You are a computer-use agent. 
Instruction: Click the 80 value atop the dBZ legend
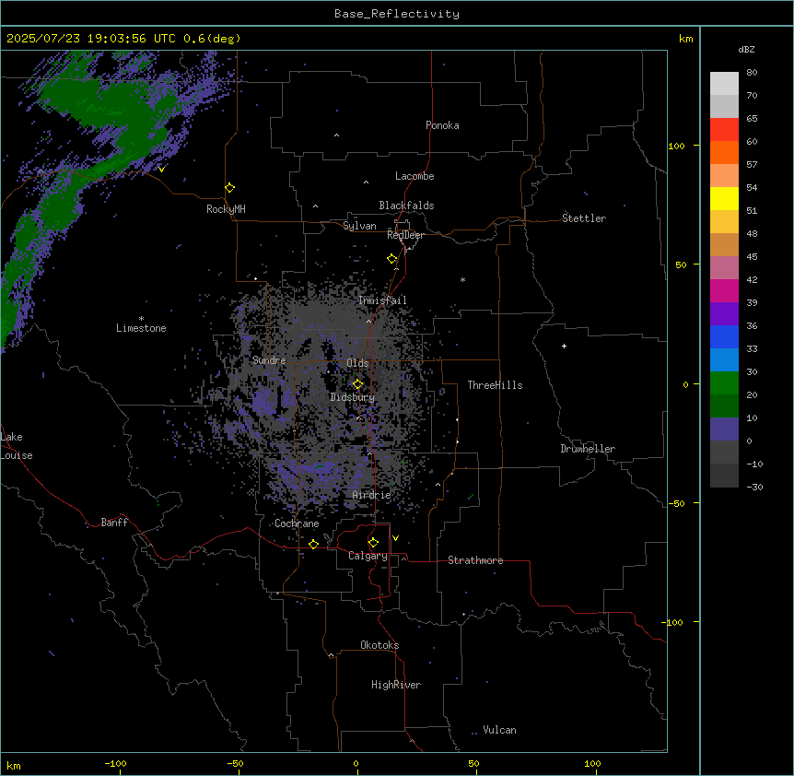pos(752,73)
